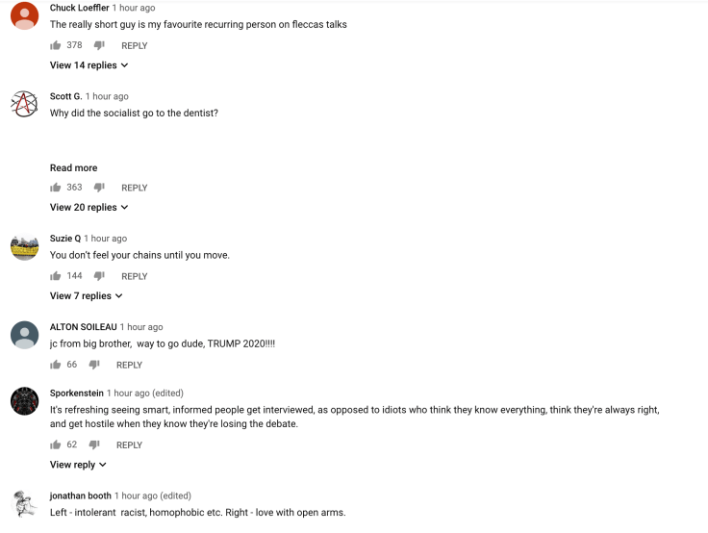This screenshot has height=533, width=708.
Task: Expand 14 replies under Chuck Loeffler
Action: coord(88,65)
